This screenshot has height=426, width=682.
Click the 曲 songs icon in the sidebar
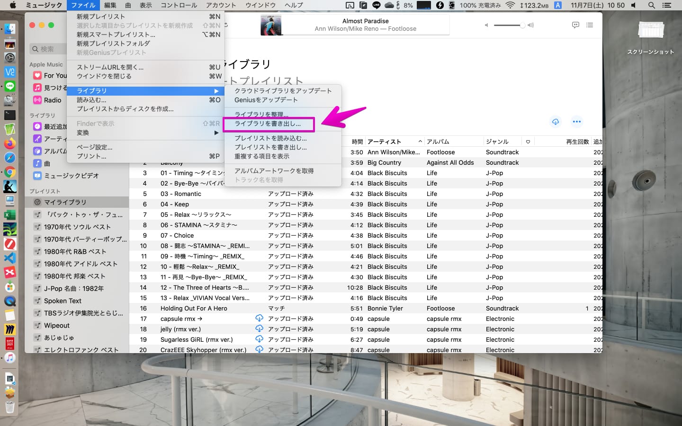click(x=37, y=163)
